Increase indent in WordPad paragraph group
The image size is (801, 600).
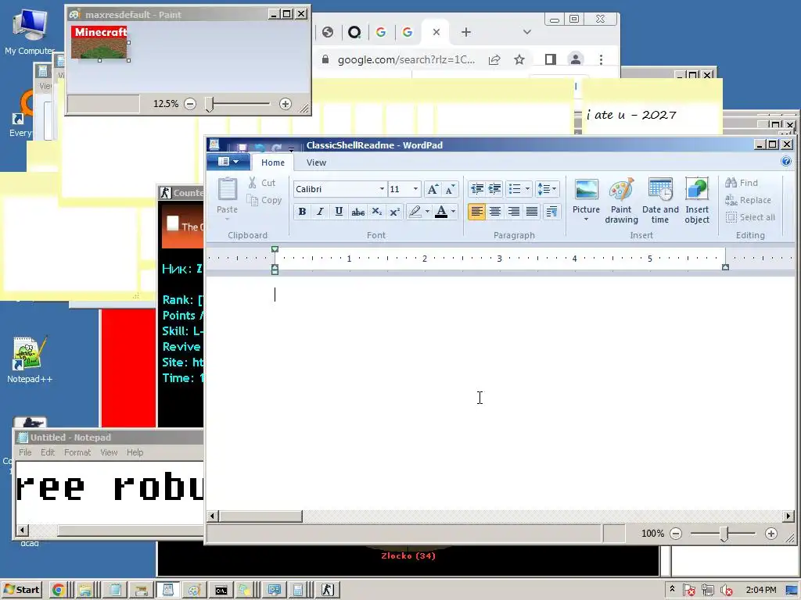pos(494,189)
